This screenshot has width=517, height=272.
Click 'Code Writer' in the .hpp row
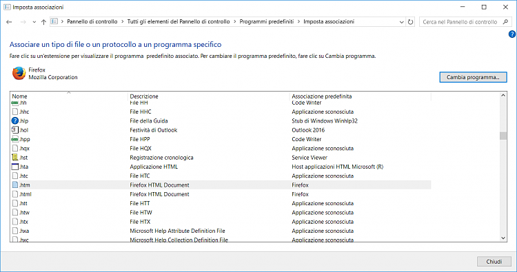pyautogui.click(x=306, y=139)
